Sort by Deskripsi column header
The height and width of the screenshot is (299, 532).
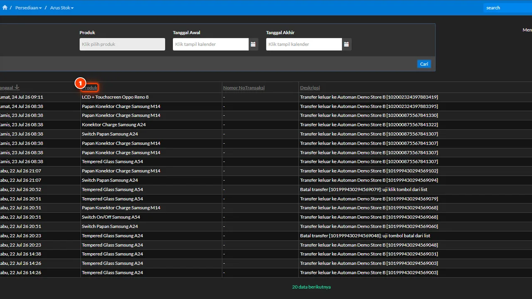pos(310,88)
